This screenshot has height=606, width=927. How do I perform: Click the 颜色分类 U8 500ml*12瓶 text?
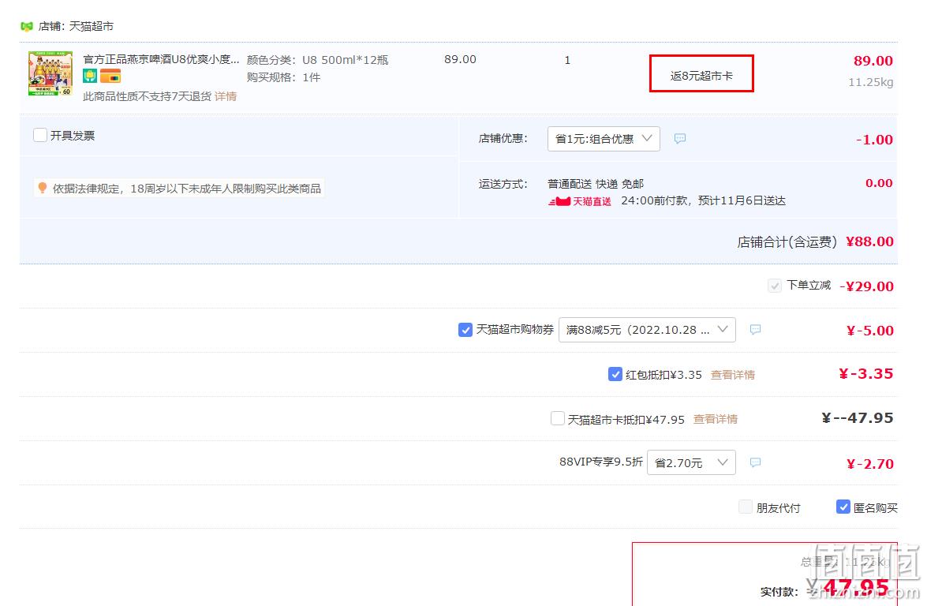click(317, 60)
